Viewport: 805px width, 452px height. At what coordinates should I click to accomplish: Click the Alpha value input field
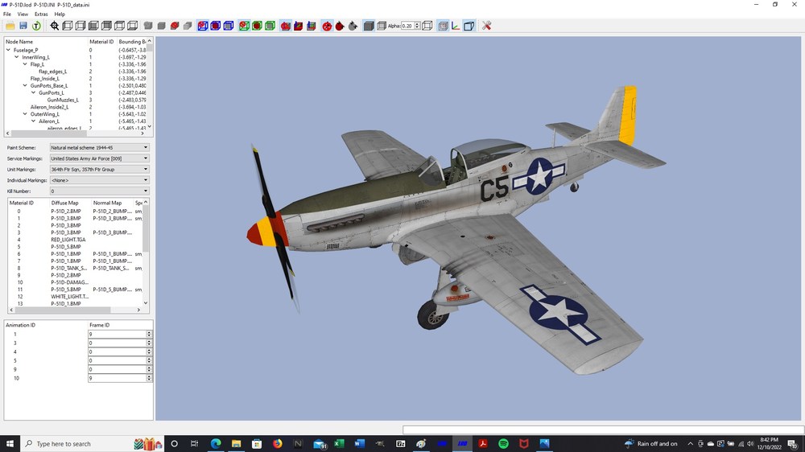(407, 26)
